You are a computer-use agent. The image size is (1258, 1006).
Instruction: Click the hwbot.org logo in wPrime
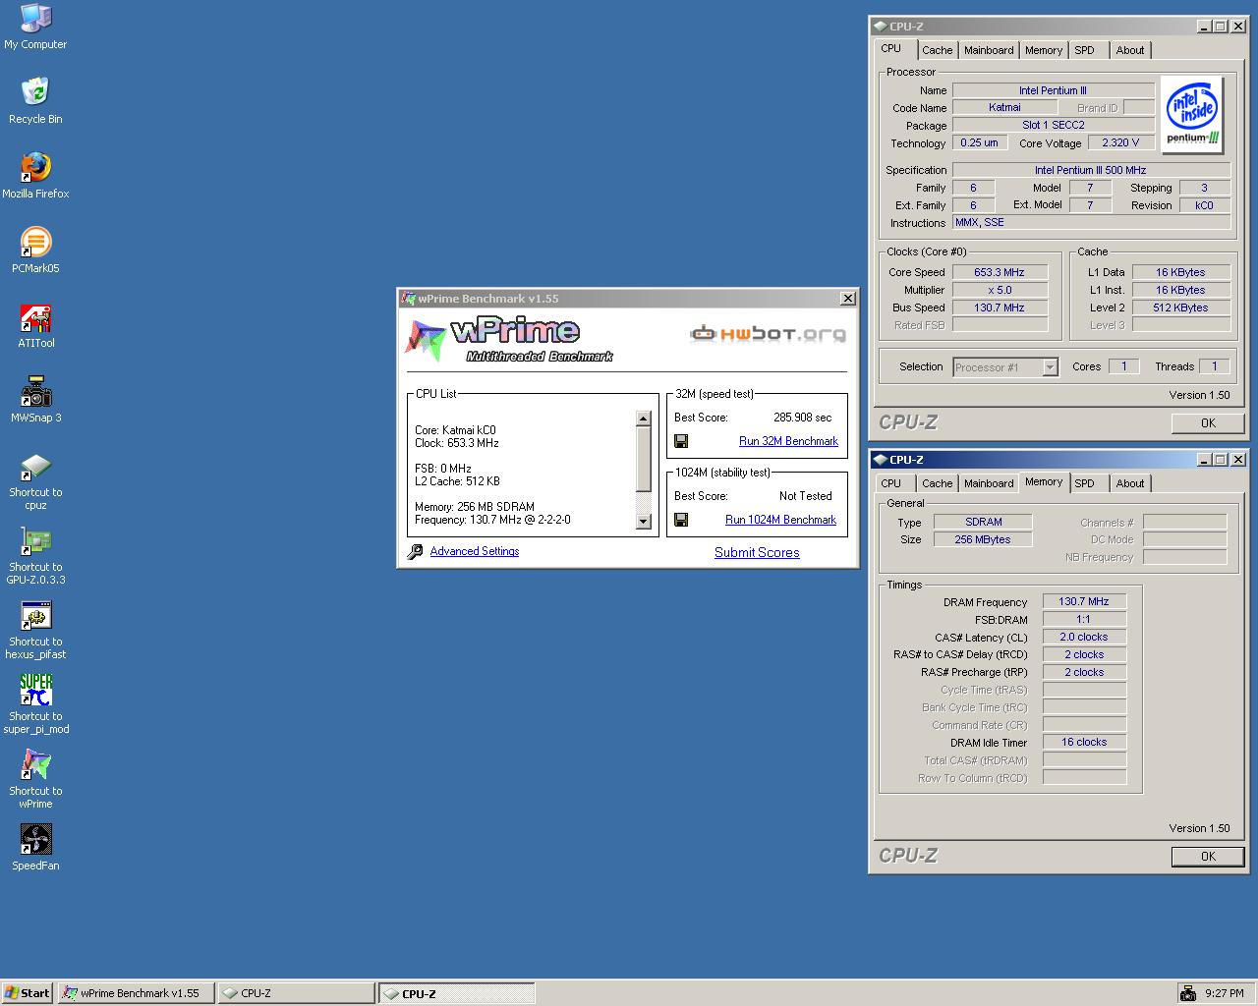[x=768, y=334]
